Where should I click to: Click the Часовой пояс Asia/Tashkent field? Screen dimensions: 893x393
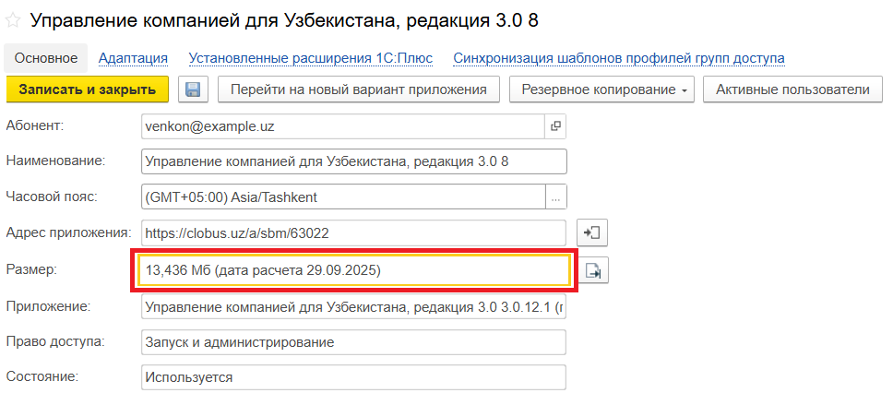(x=341, y=197)
